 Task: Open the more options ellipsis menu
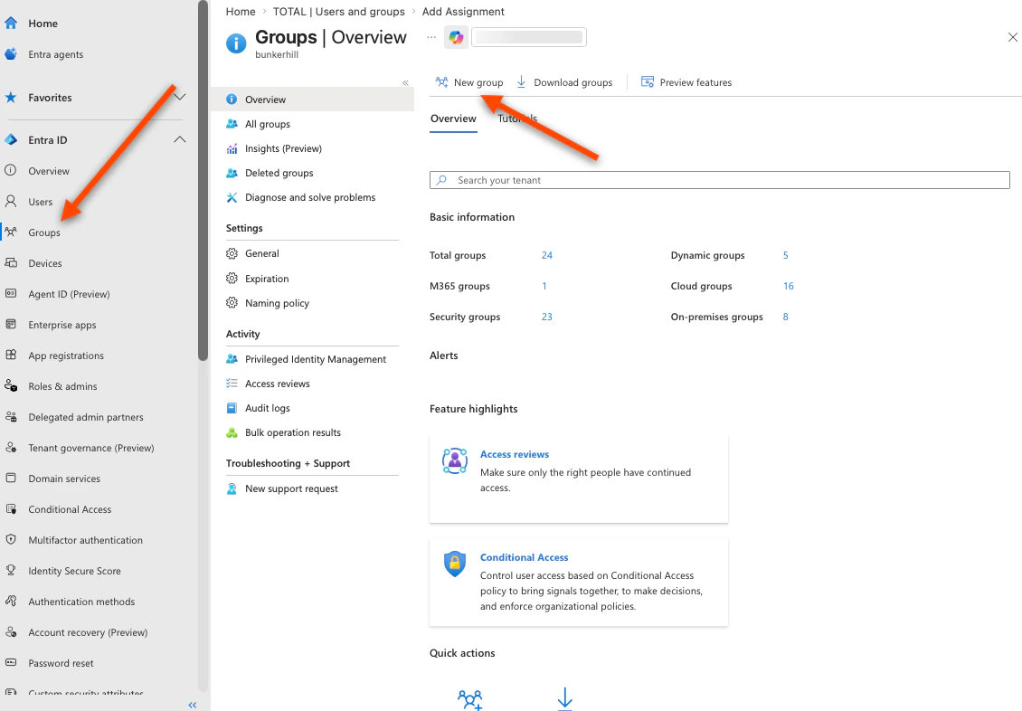[x=431, y=37]
